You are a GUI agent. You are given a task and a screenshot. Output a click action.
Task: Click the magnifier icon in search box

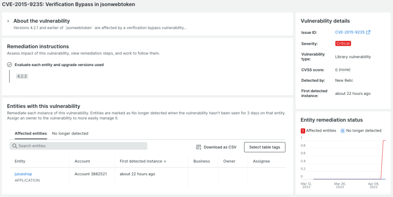point(15,146)
